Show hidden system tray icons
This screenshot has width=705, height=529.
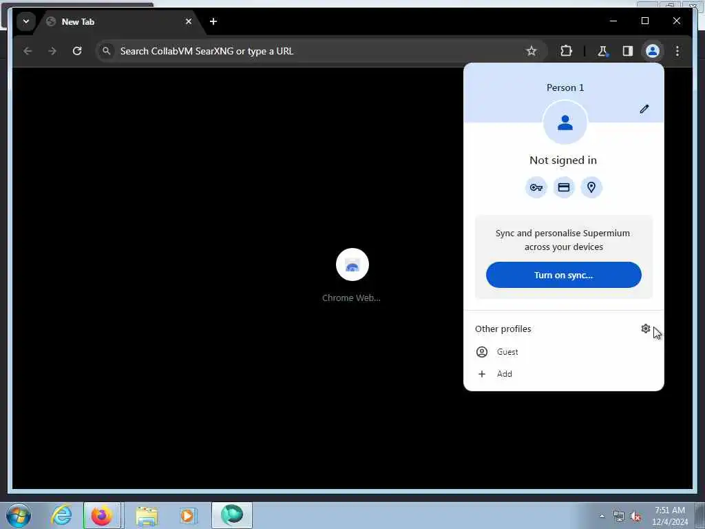[602, 516]
